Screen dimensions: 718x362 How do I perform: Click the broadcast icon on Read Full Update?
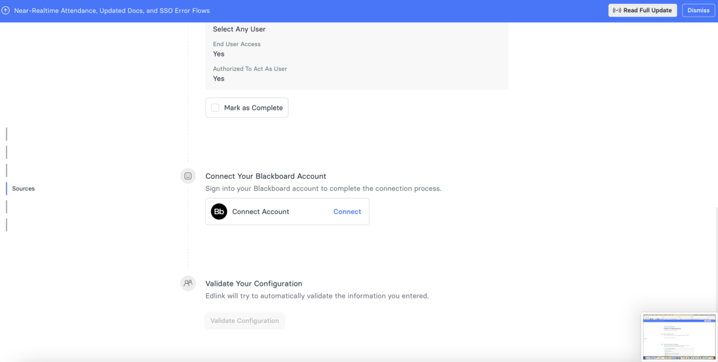[617, 11]
